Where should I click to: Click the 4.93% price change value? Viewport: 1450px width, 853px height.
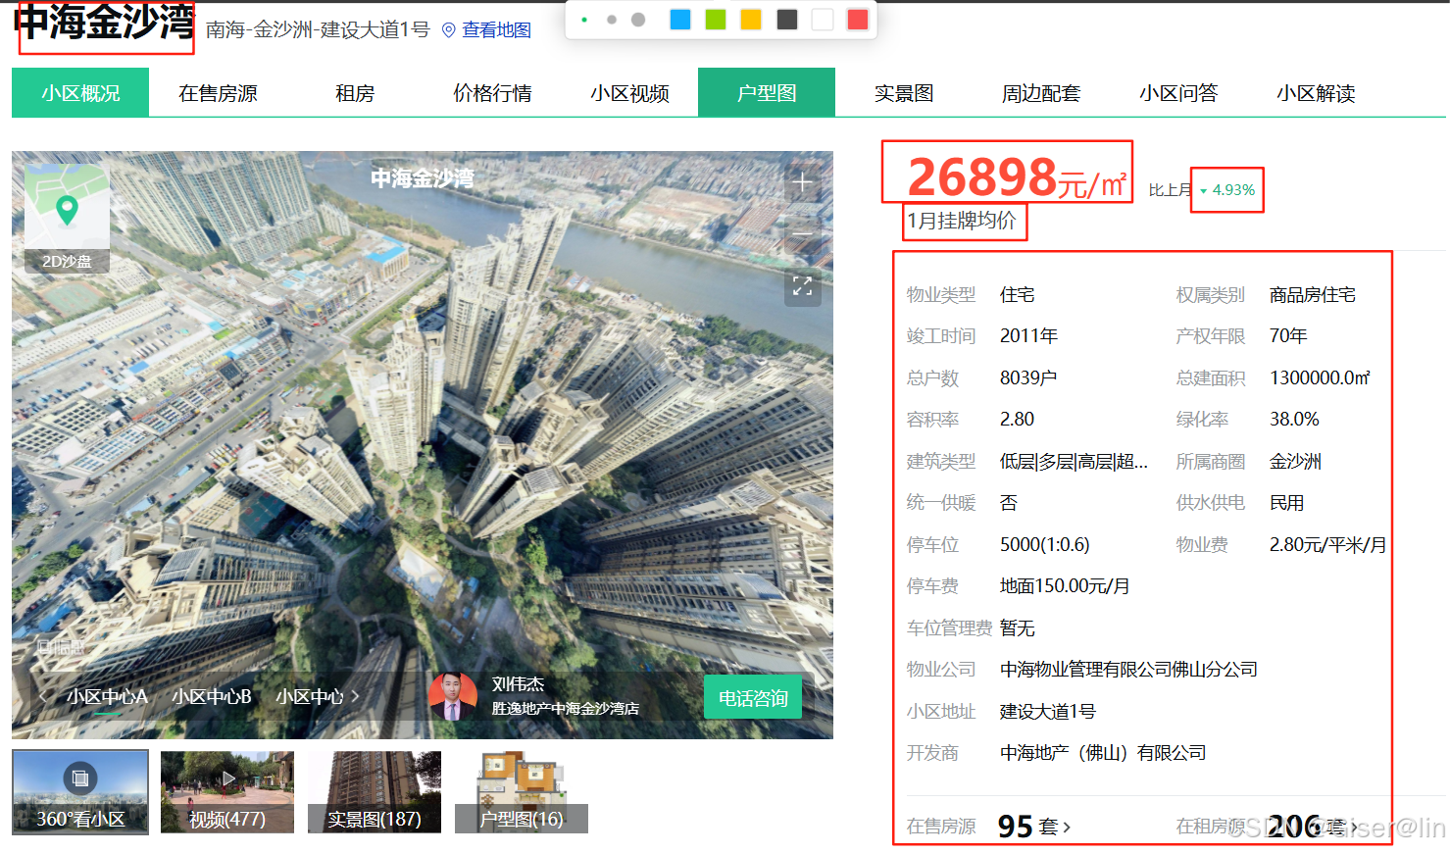[1233, 190]
